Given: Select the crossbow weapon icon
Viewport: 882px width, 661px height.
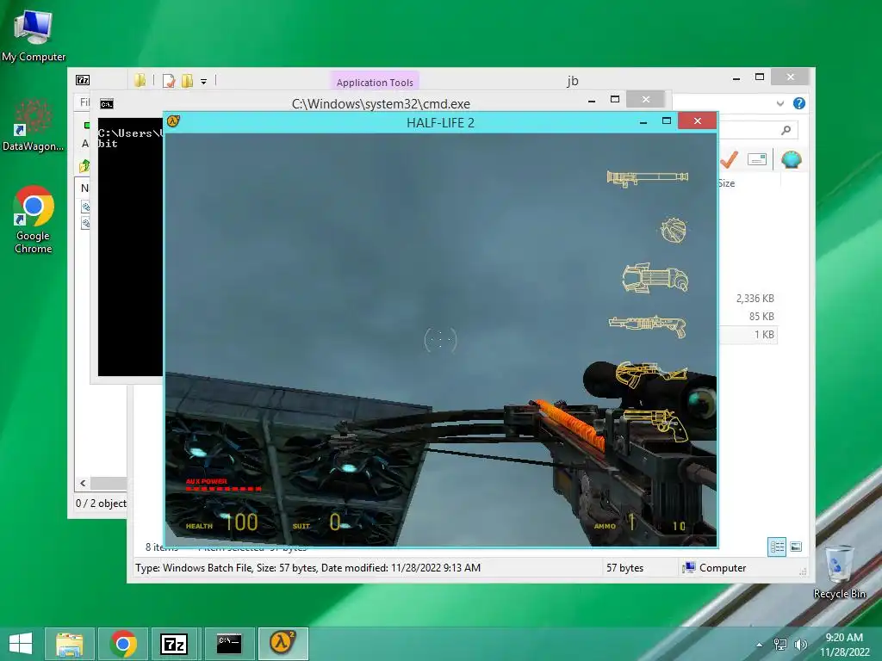Looking at the screenshot, I should tap(651, 374).
